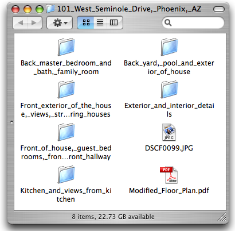Switch to icon view mode
The height and width of the screenshot is (231, 235).
[85, 22]
